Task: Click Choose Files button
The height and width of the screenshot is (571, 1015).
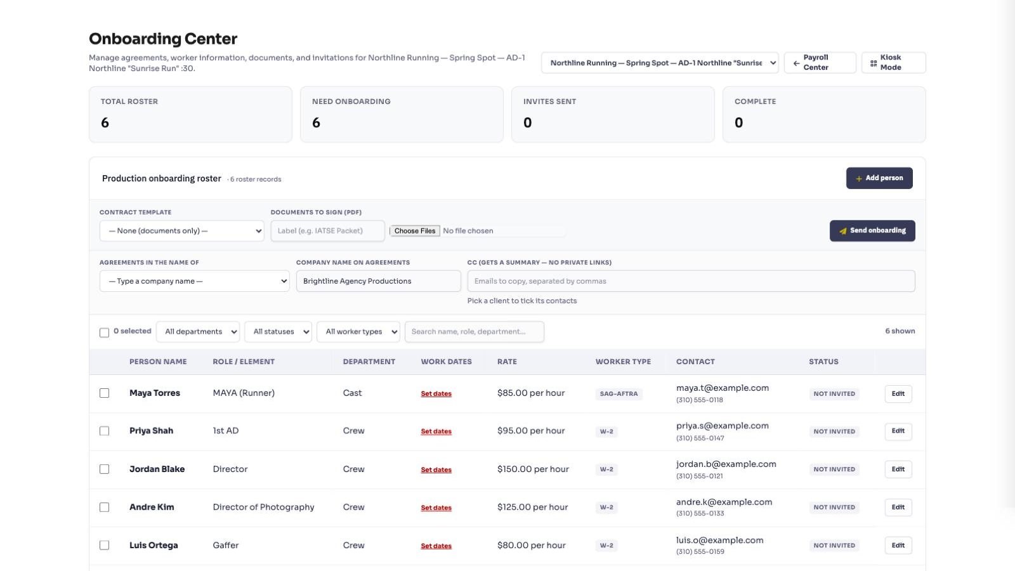Action: [415, 231]
